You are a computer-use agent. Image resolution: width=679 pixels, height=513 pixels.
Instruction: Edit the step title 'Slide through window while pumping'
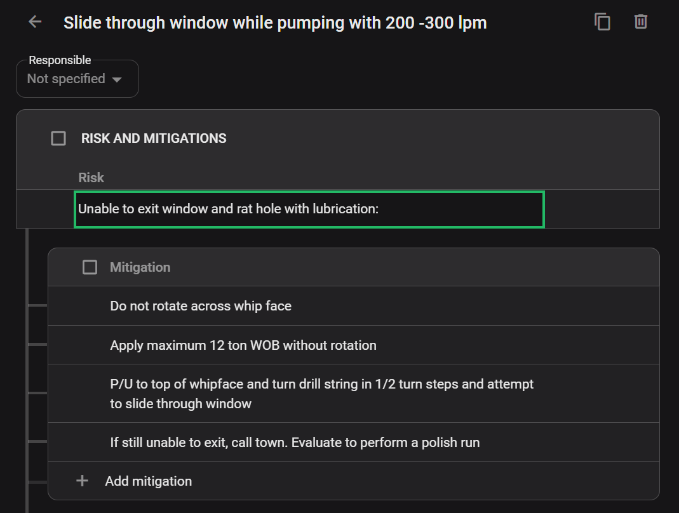(275, 23)
